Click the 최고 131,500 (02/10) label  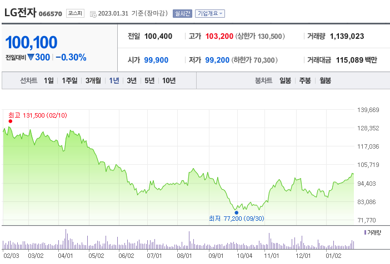(38, 115)
